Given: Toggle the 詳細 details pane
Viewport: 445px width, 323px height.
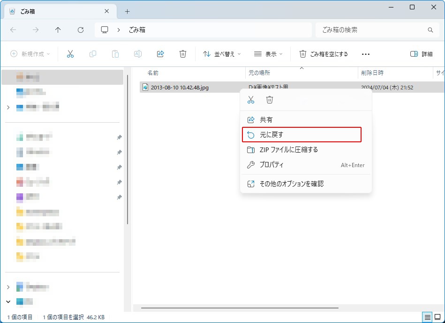Looking at the screenshot, I should [x=421, y=54].
